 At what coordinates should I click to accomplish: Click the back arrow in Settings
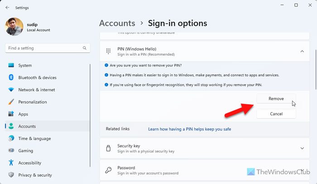[x=7, y=7]
